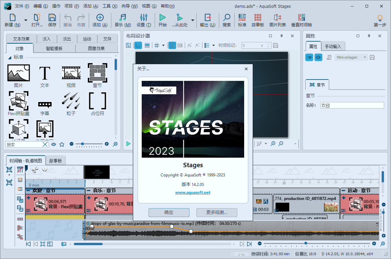Viewport: 391px width, 259px height.
Task: Toggle the magnet snap button in layout designer
Action: click(x=138, y=45)
